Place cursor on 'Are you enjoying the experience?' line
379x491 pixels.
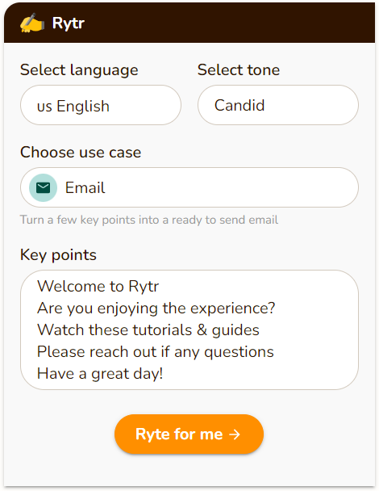click(x=156, y=308)
